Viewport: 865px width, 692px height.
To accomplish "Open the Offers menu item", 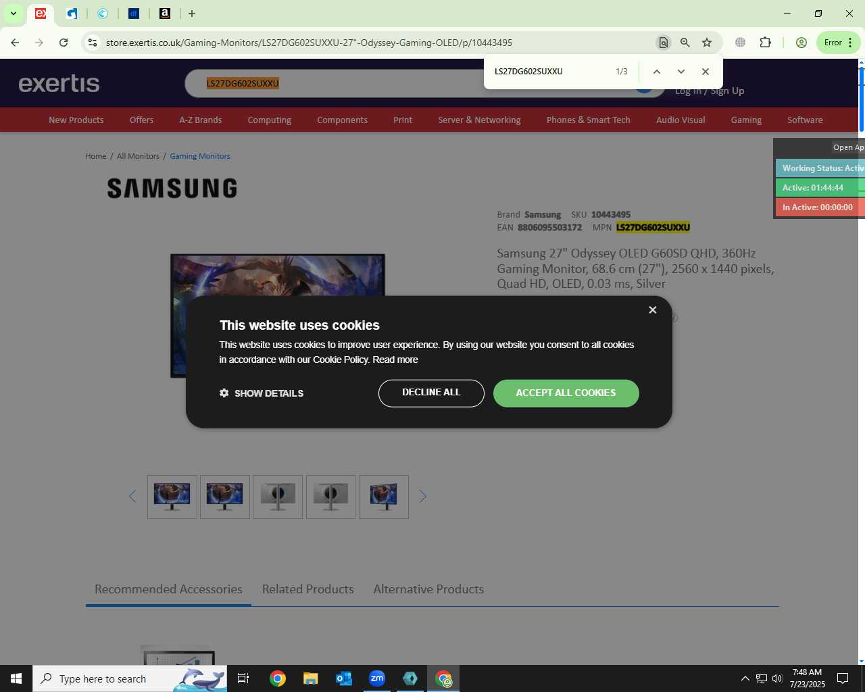I will click(141, 120).
